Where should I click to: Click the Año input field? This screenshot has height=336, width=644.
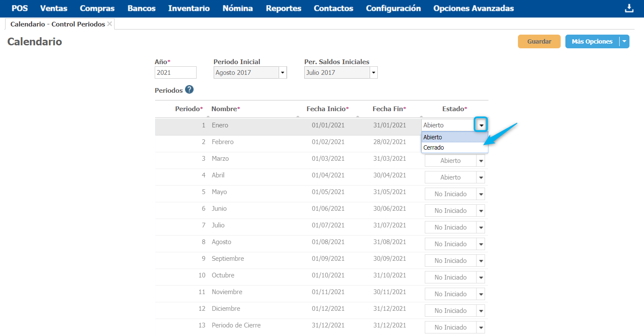(x=175, y=73)
